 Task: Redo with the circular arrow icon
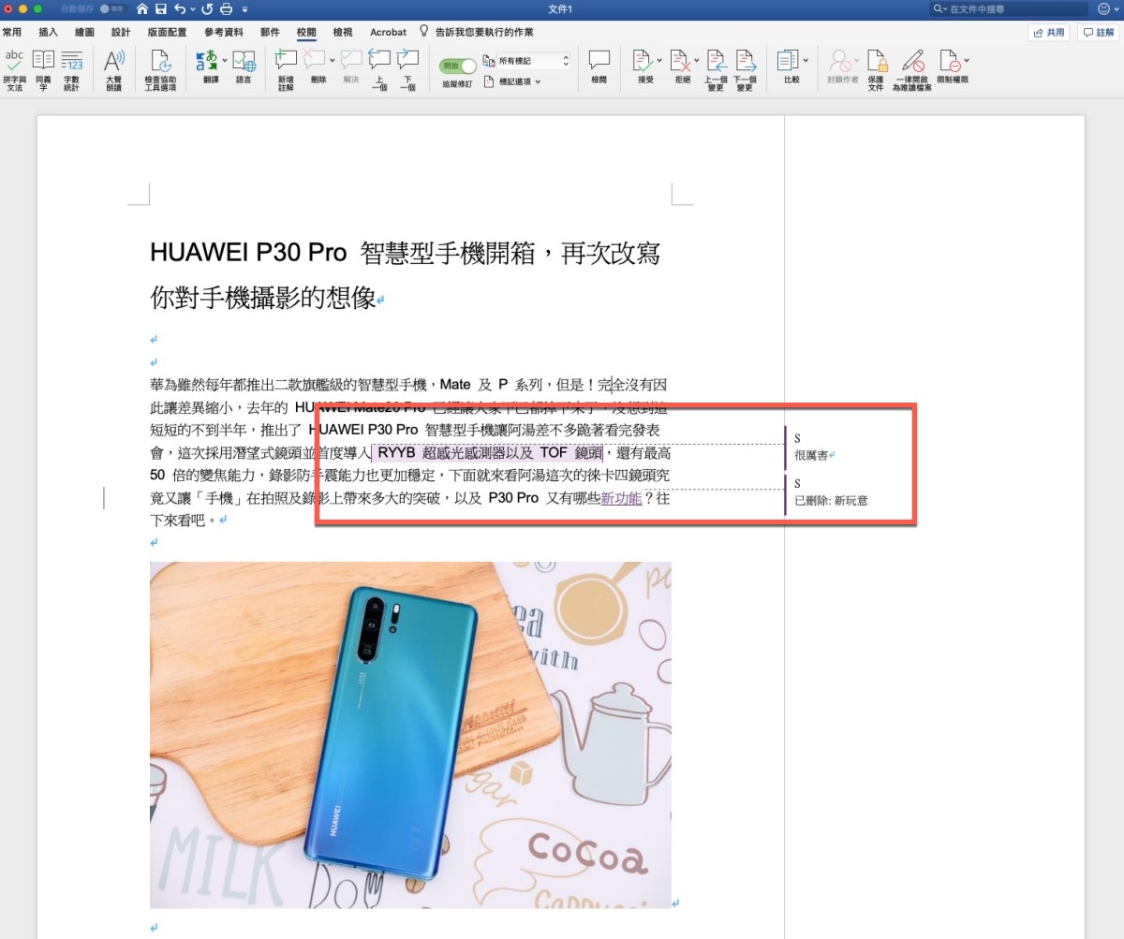tap(206, 9)
